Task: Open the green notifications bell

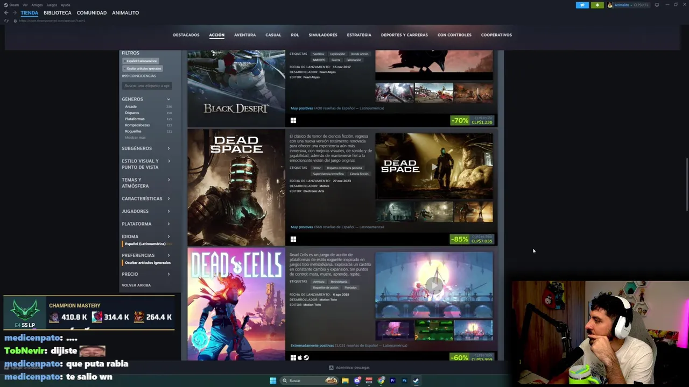Action: coord(597,5)
